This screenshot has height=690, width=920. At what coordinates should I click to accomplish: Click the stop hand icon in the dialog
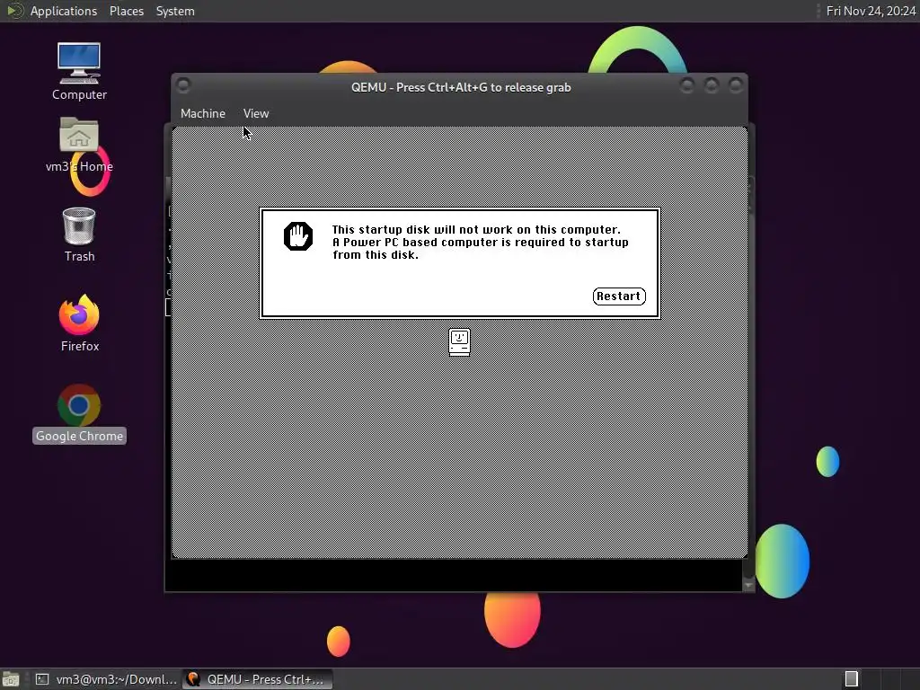click(x=298, y=236)
